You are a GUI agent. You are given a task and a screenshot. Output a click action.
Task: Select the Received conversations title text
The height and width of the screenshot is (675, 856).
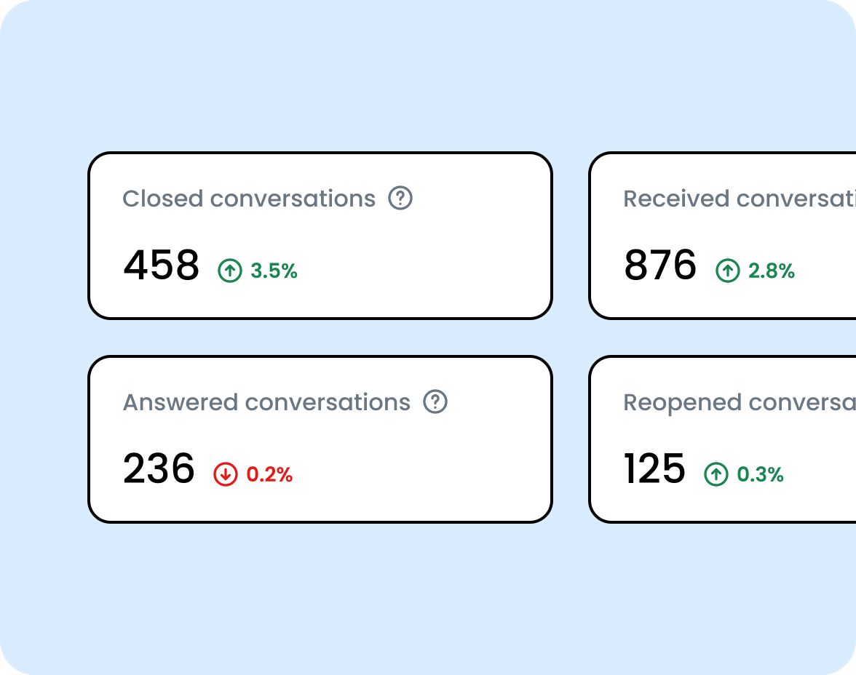click(740, 199)
